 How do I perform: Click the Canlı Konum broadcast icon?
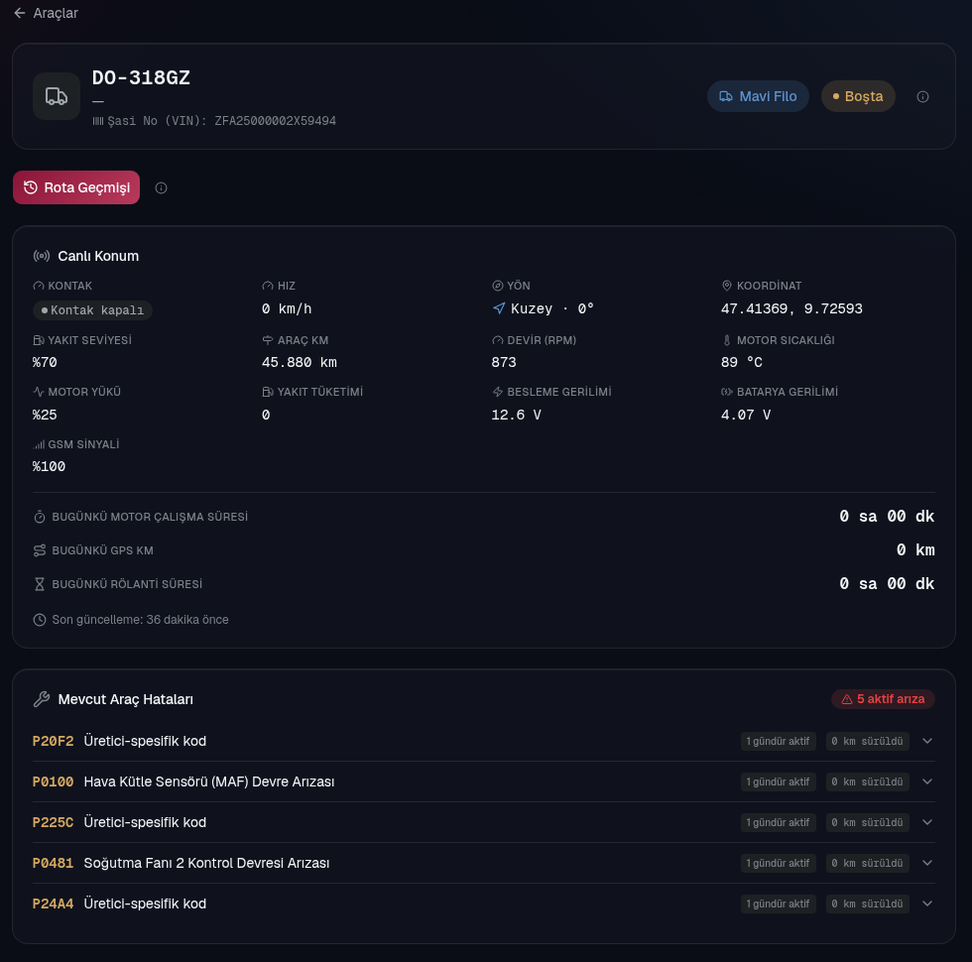click(x=42, y=256)
